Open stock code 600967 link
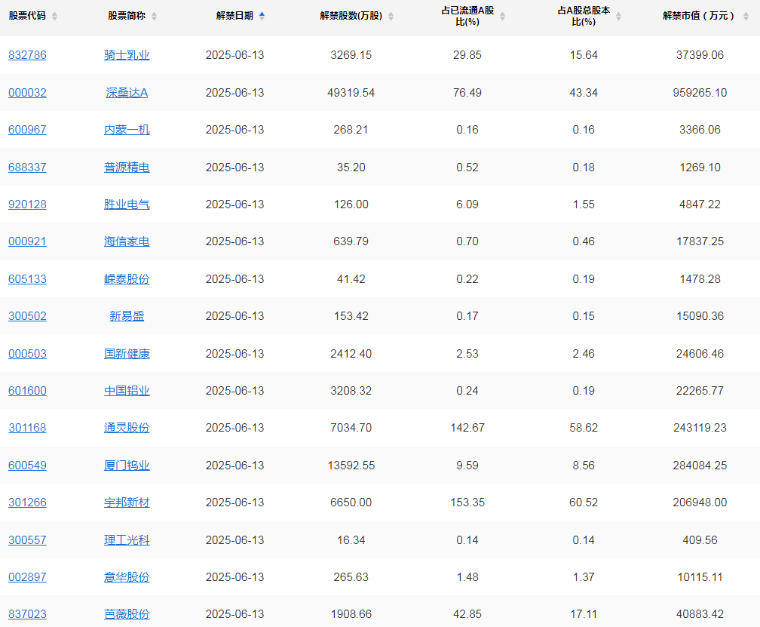Image resolution: width=760 pixels, height=627 pixels. coord(27,130)
